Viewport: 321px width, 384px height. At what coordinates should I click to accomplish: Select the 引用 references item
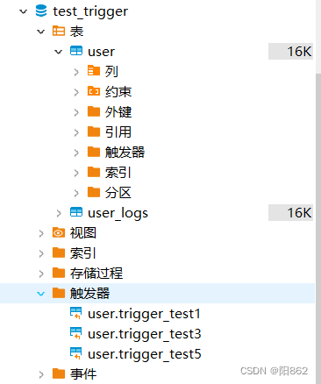pos(118,132)
